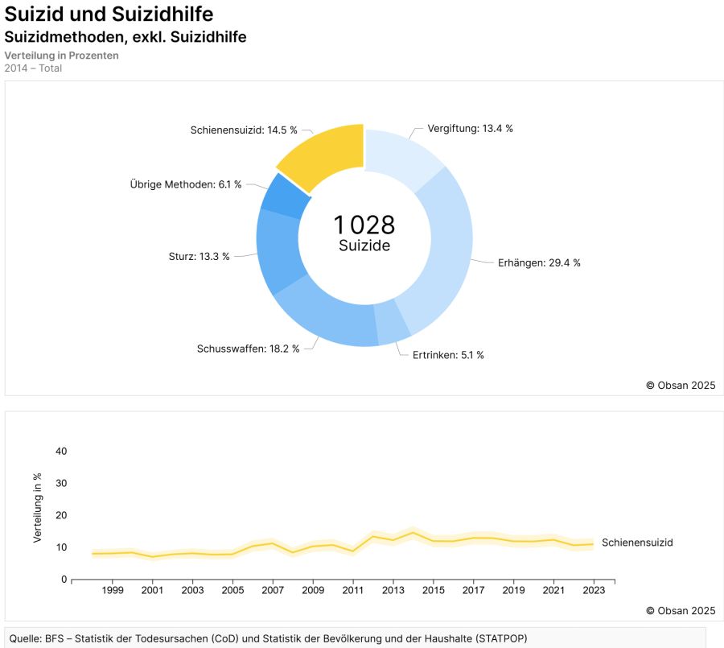Select the Sturz donut segment

tap(278, 252)
